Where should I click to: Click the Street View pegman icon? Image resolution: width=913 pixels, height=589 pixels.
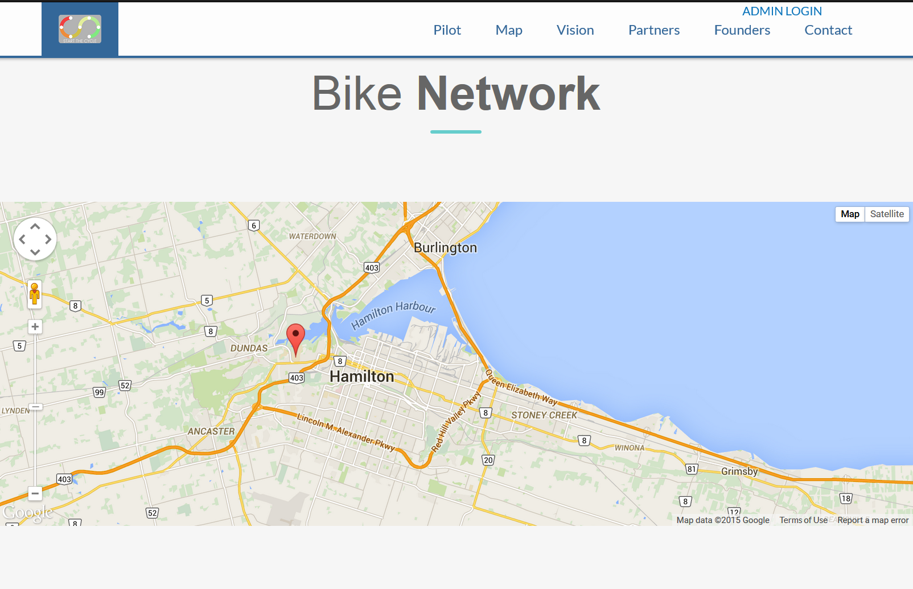(x=35, y=294)
